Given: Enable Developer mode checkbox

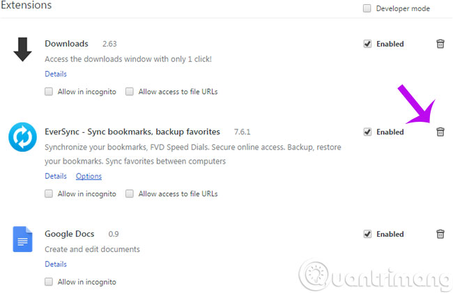Looking at the screenshot, I should (x=367, y=8).
